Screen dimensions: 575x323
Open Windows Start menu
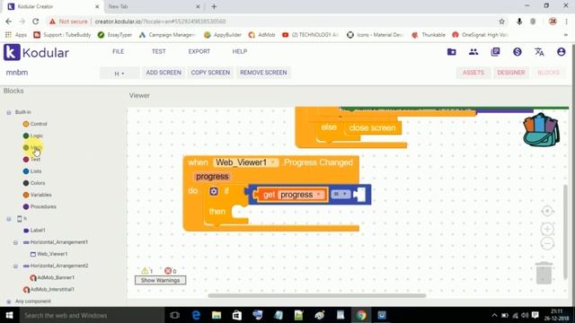9,315
